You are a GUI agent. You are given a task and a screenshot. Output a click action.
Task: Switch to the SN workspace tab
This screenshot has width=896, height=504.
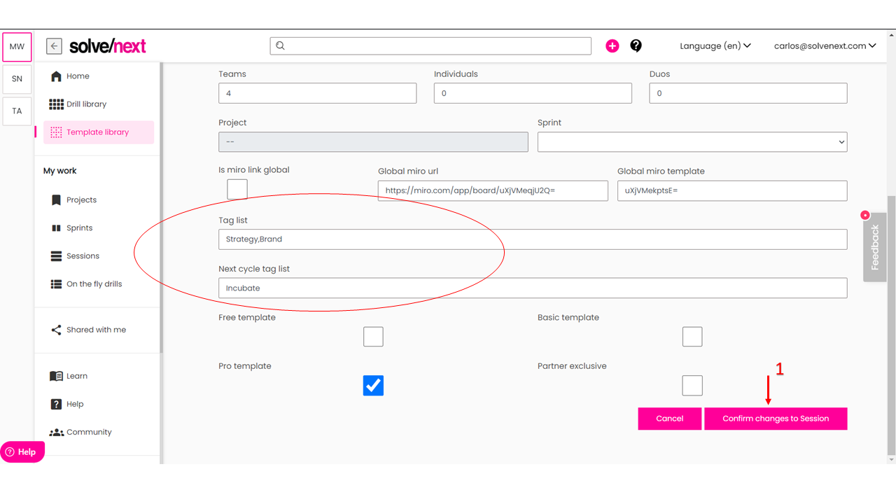[x=17, y=79]
